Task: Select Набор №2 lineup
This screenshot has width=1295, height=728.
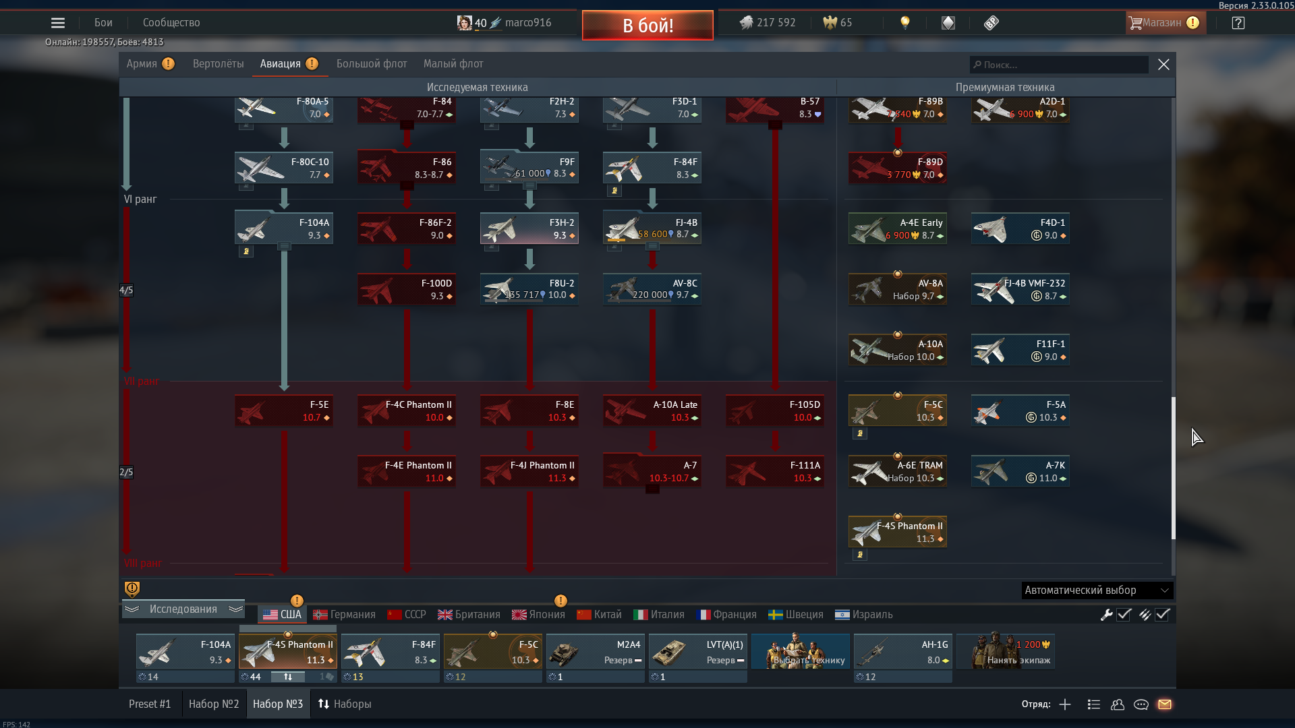Action: [x=214, y=704]
